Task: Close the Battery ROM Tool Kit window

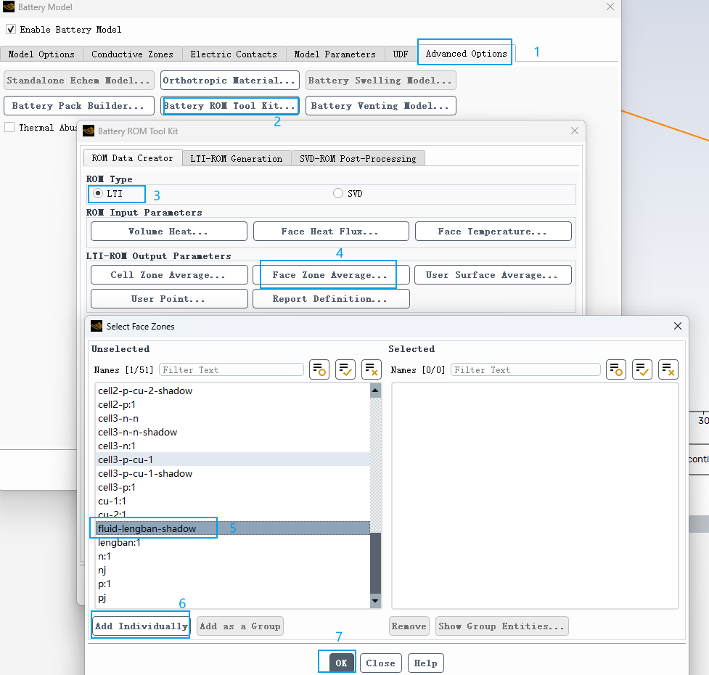Action: click(575, 131)
